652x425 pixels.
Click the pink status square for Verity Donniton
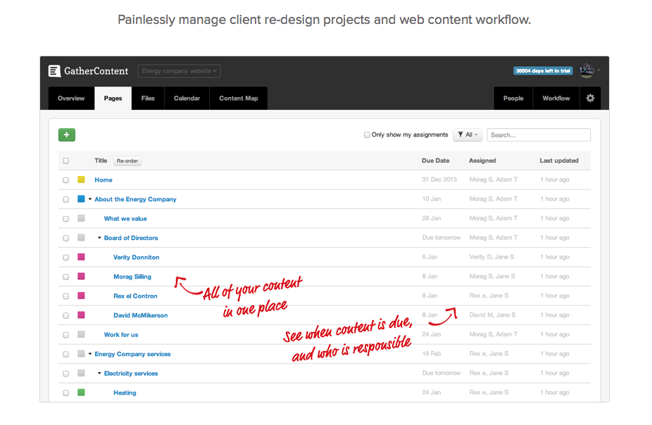81,258
